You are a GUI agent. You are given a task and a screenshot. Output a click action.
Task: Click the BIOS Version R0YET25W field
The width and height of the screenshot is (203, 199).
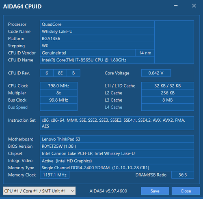117,146
